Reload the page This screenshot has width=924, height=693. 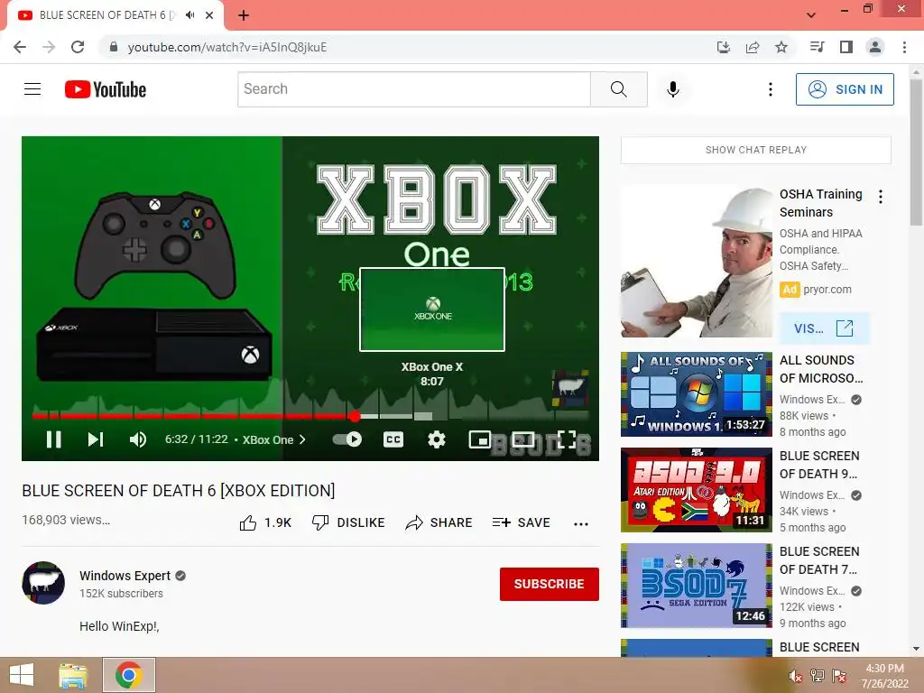pos(78,47)
